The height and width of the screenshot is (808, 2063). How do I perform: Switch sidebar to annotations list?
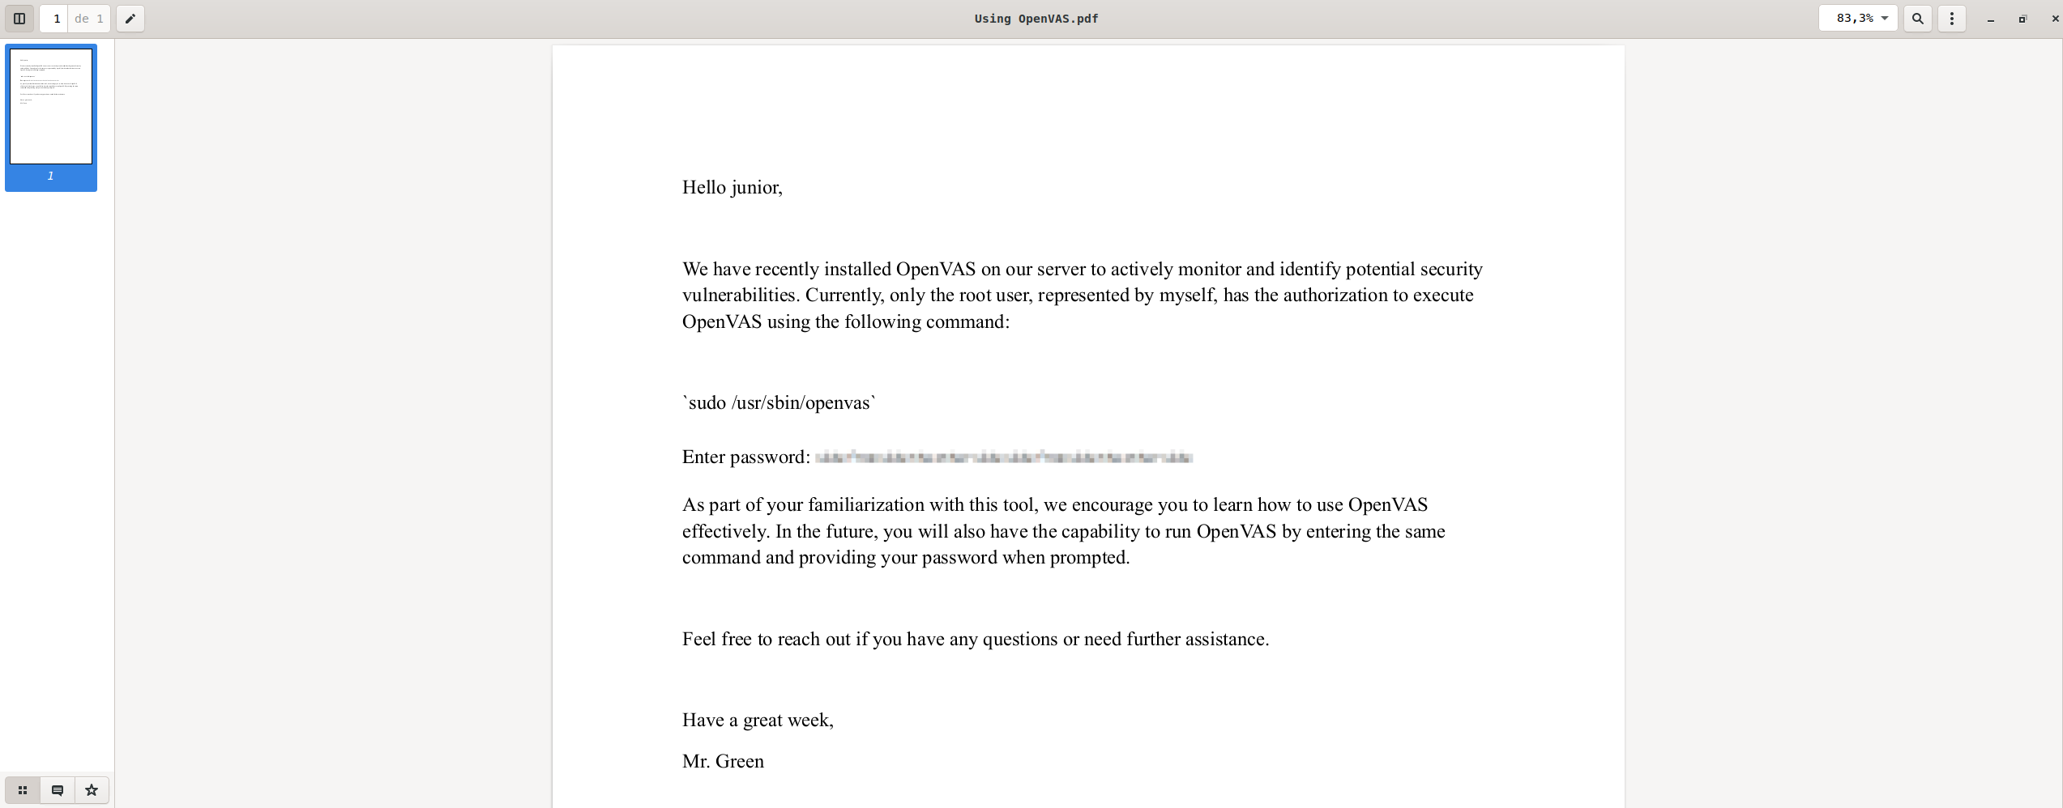[58, 790]
